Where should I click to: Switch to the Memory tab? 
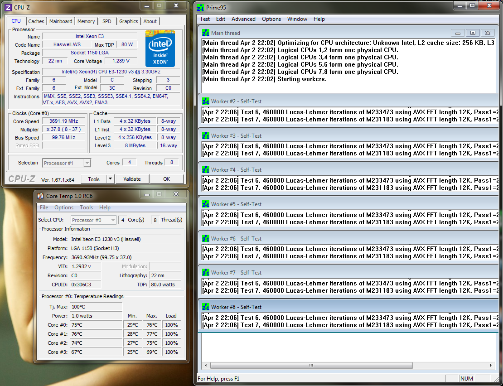pyautogui.click(x=86, y=21)
